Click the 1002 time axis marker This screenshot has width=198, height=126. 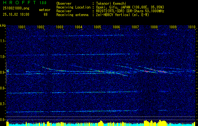tap(41, 27)
